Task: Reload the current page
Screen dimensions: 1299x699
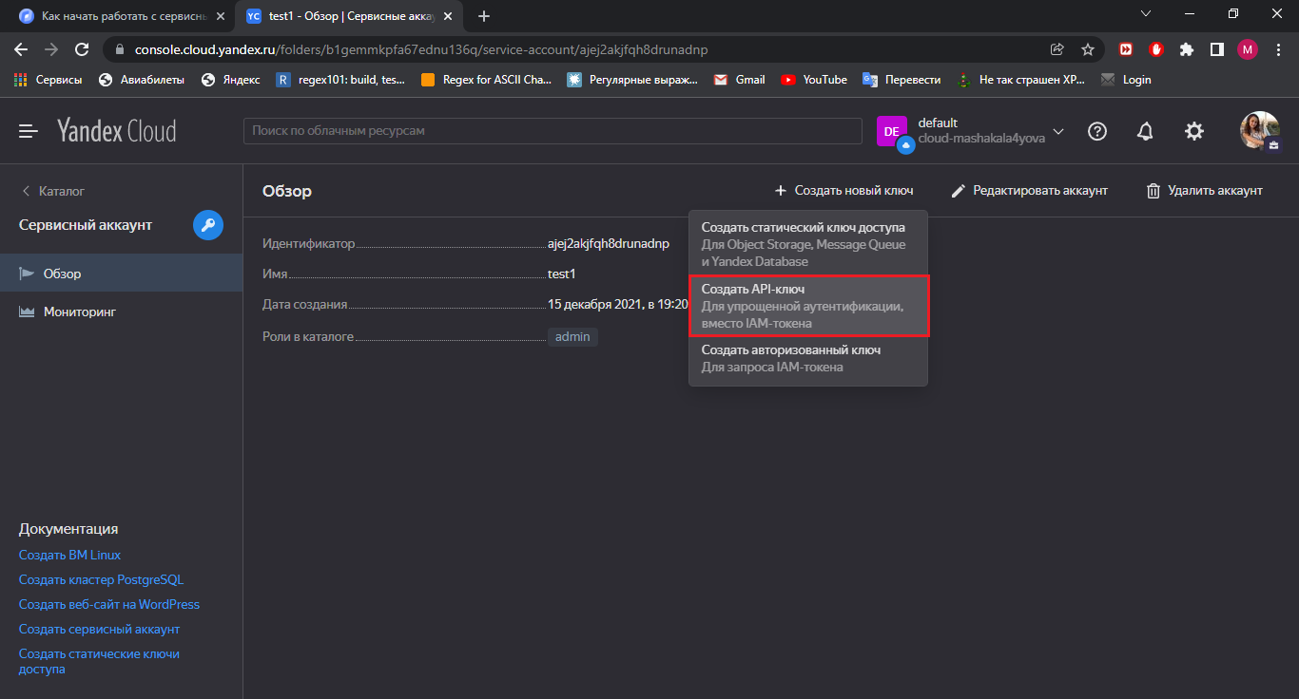Action: tap(82, 49)
